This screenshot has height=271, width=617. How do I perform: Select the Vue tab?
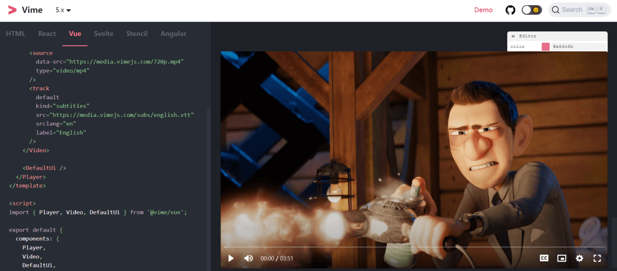pos(75,34)
